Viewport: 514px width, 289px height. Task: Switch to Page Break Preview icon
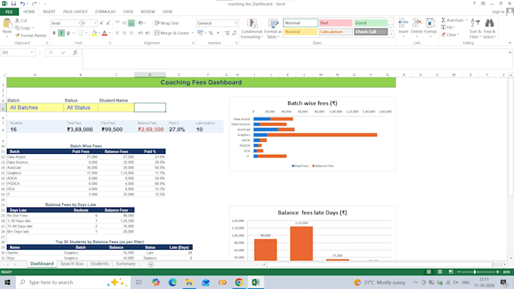click(451, 272)
